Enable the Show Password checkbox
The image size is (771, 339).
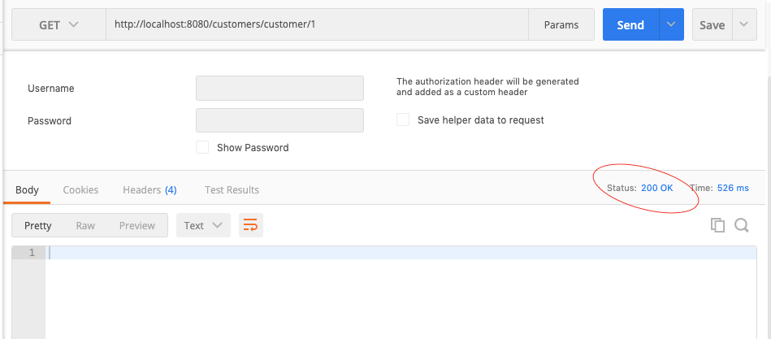click(202, 147)
